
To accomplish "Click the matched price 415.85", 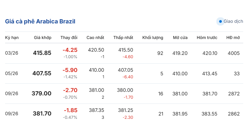I will [x=42, y=53].
